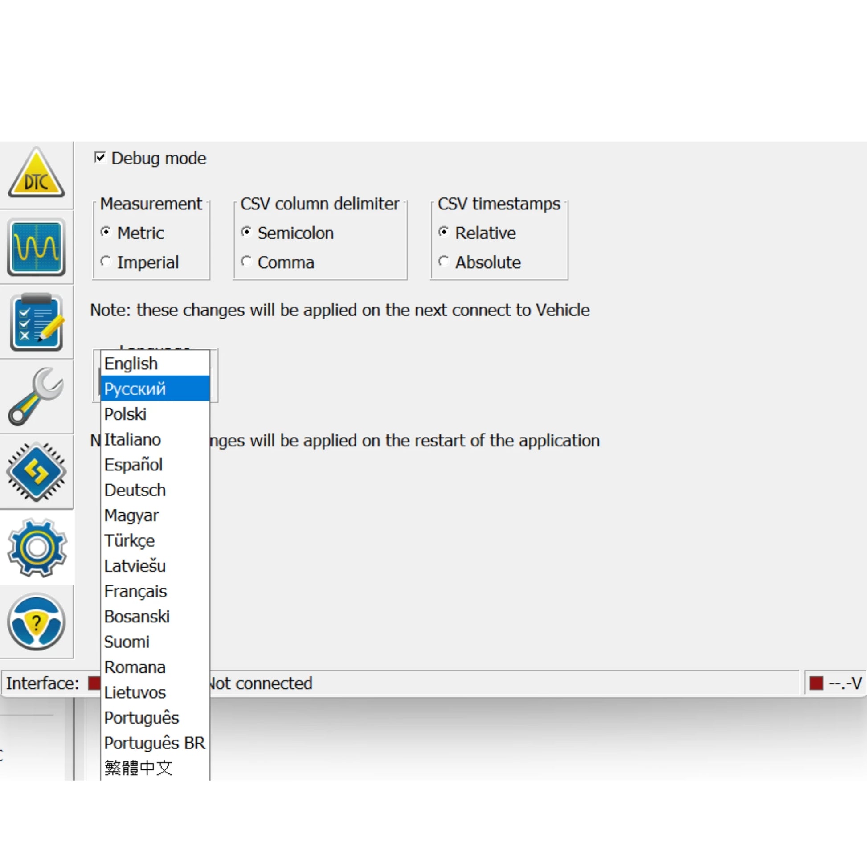867x867 pixels.
Task: Open the checklist tests section
Action: pyautogui.click(x=37, y=322)
